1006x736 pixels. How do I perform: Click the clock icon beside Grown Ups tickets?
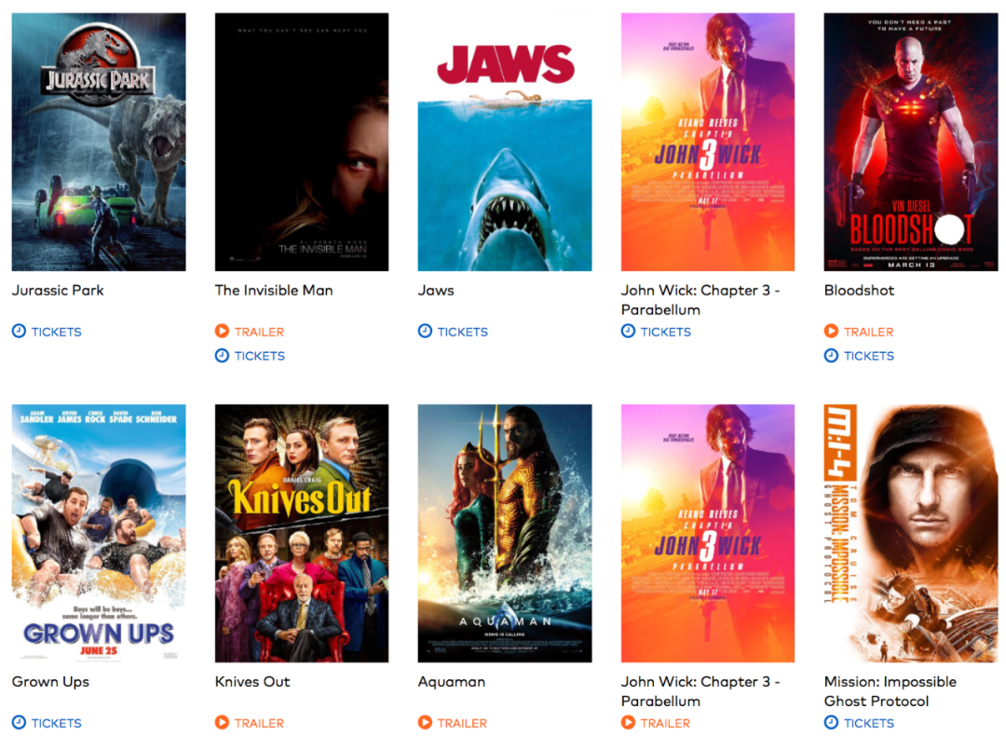[x=20, y=723]
